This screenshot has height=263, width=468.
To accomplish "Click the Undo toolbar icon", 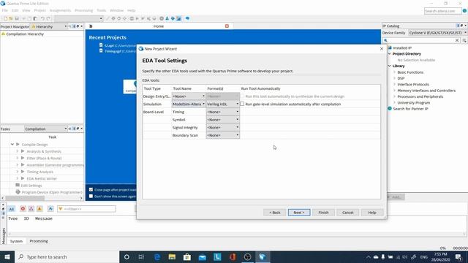I will click(x=42, y=18).
